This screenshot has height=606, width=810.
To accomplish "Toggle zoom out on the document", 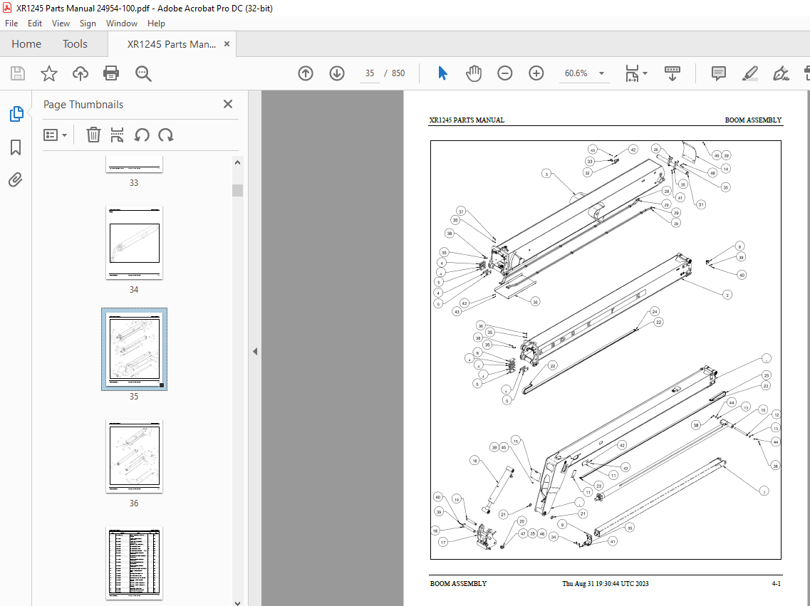I will (x=504, y=73).
